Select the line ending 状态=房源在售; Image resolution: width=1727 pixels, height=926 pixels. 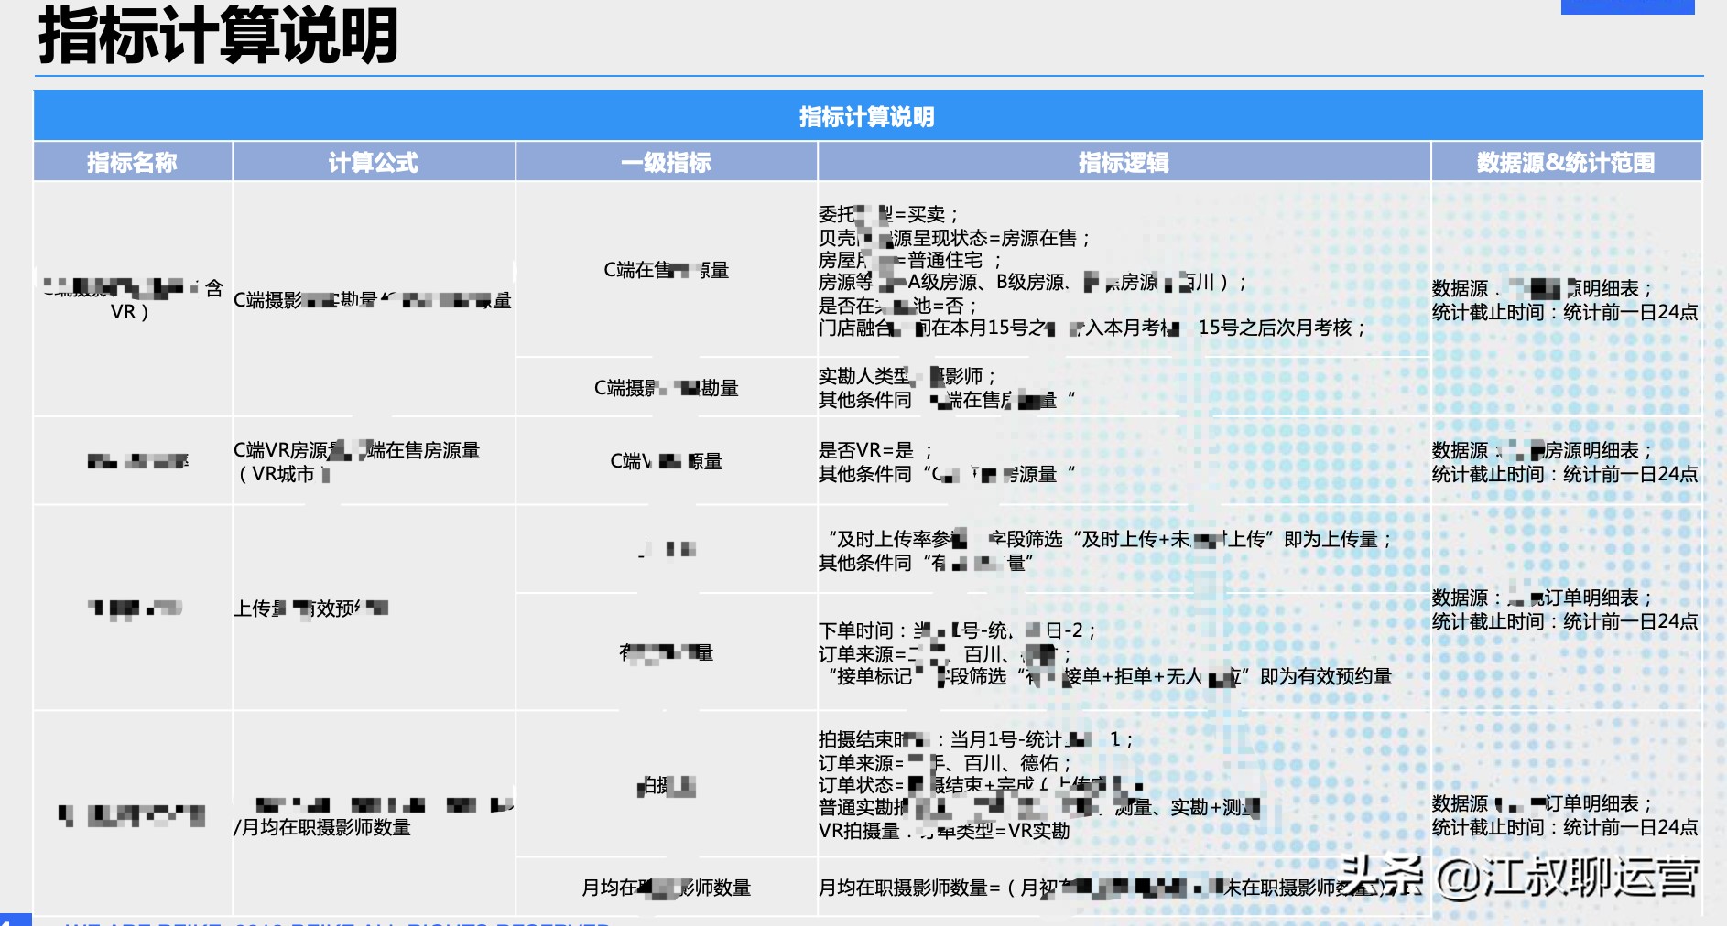click(954, 238)
